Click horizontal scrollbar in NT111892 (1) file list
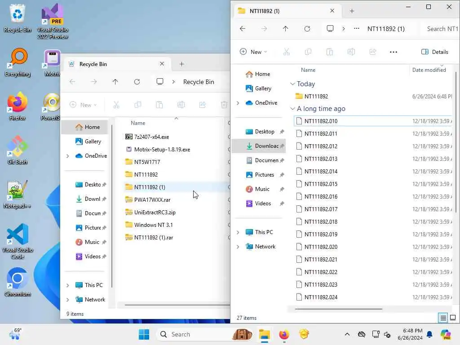 (338, 309)
